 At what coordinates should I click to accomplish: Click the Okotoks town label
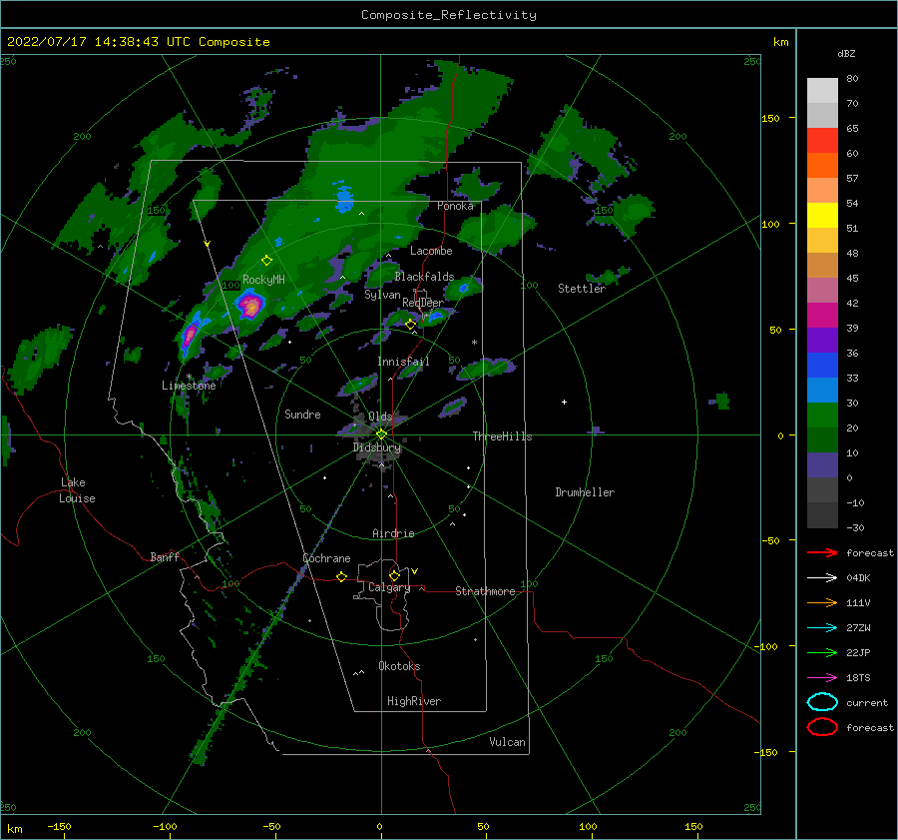point(399,666)
